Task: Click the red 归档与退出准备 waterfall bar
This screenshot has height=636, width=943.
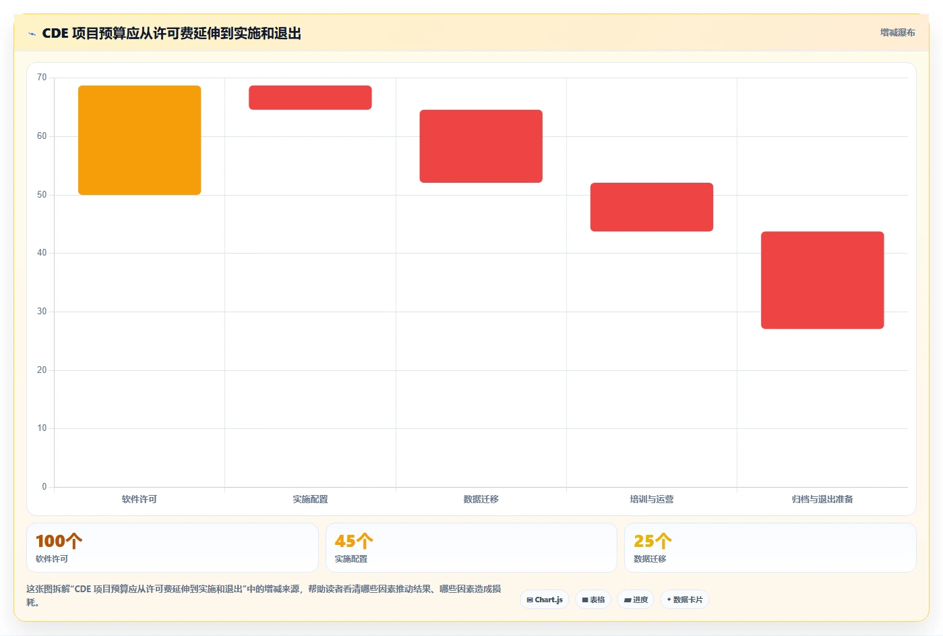Action: pyautogui.click(x=822, y=280)
